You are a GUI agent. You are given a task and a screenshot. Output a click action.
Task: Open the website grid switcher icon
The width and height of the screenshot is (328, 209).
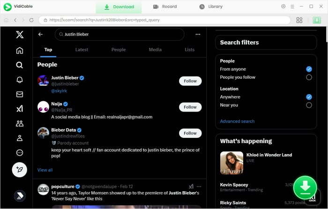click(x=299, y=20)
